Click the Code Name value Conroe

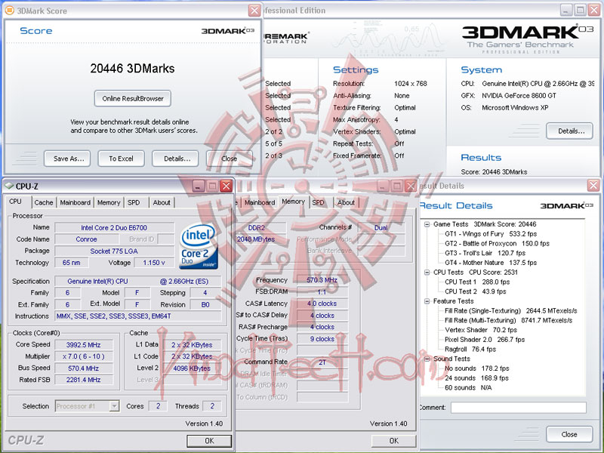coord(86,239)
